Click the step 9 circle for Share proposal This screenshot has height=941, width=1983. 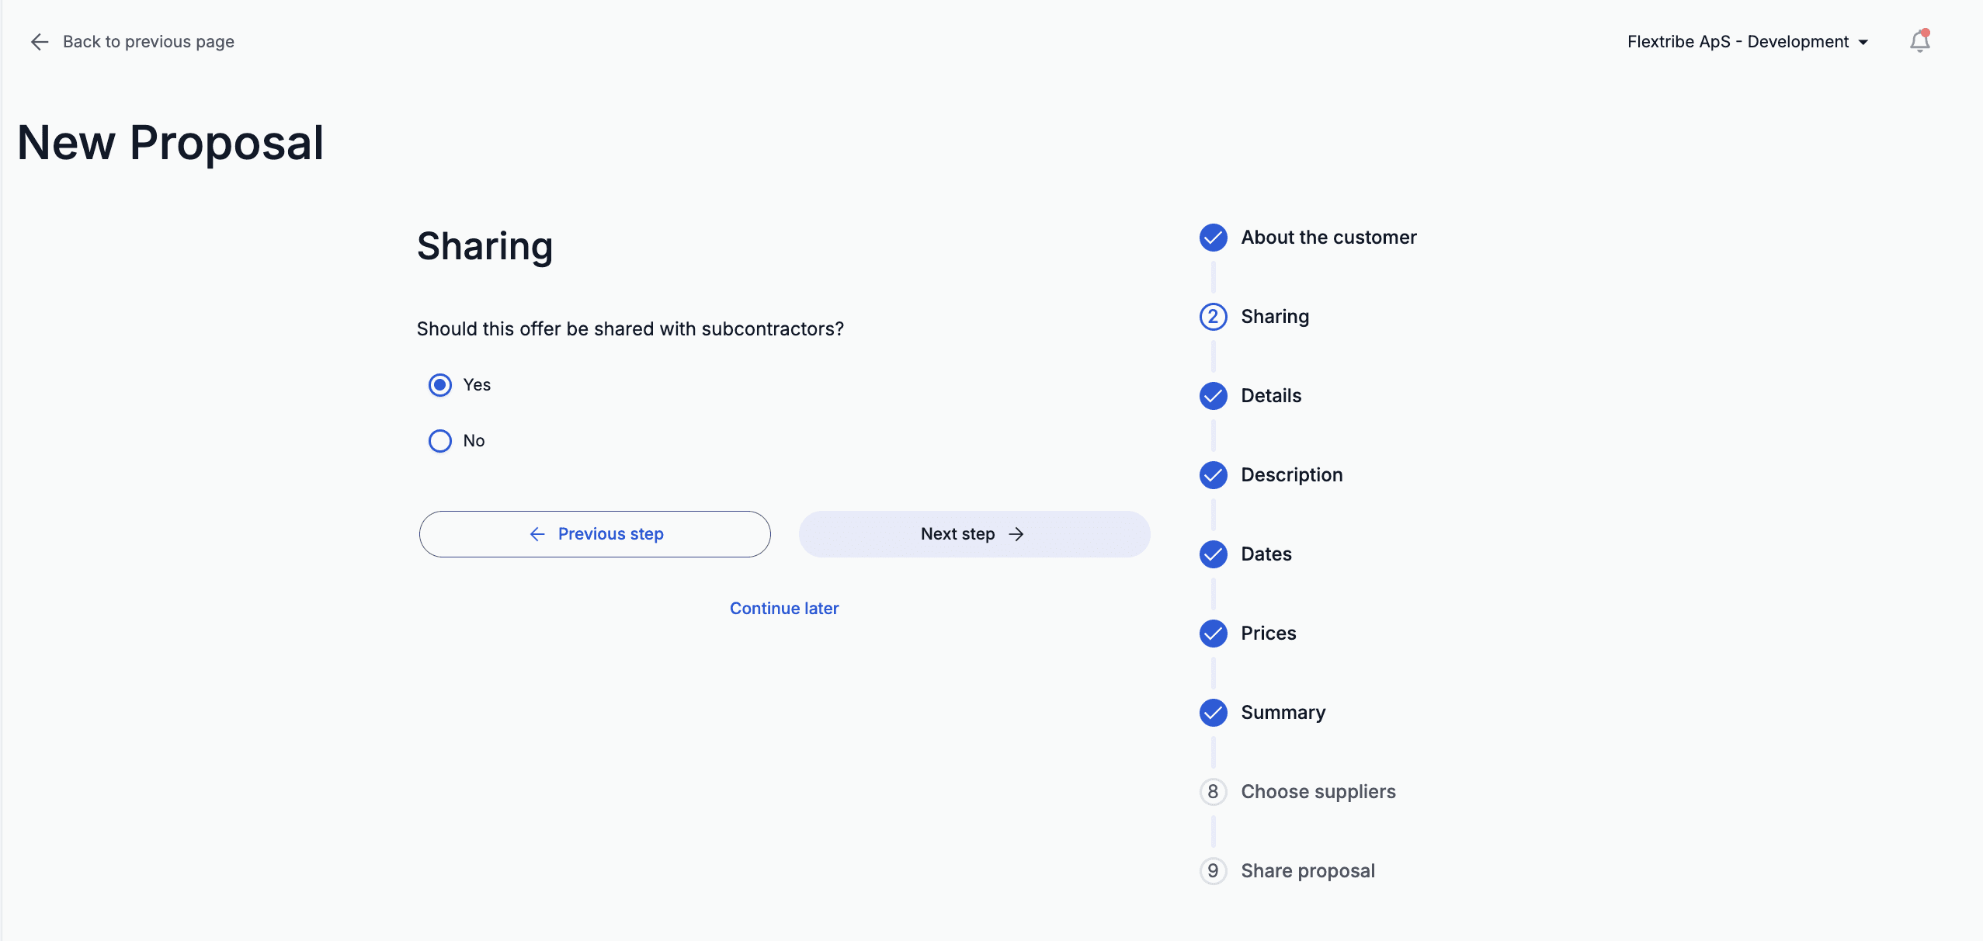(x=1213, y=871)
